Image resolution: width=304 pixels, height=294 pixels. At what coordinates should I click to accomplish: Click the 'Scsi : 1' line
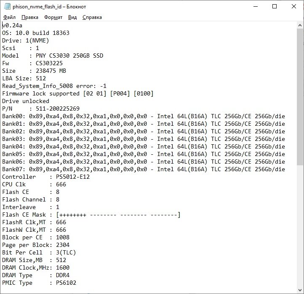[x=21, y=48]
